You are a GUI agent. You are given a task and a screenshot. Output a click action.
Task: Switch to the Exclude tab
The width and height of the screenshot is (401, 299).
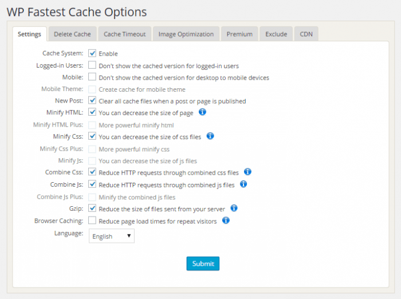pyautogui.click(x=276, y=34)
